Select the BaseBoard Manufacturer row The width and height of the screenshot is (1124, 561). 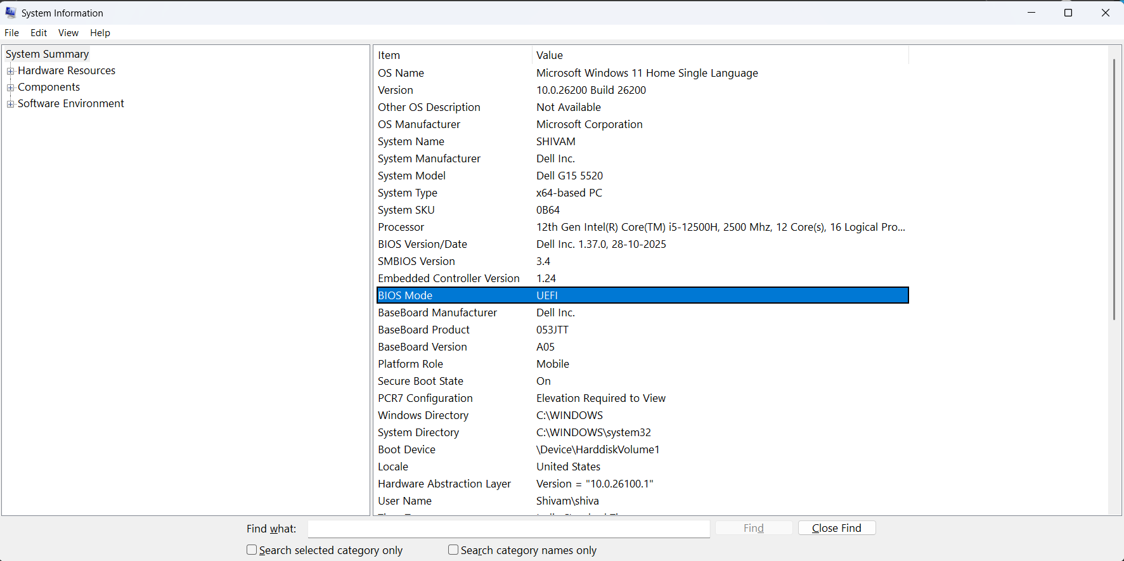(642, 313)
